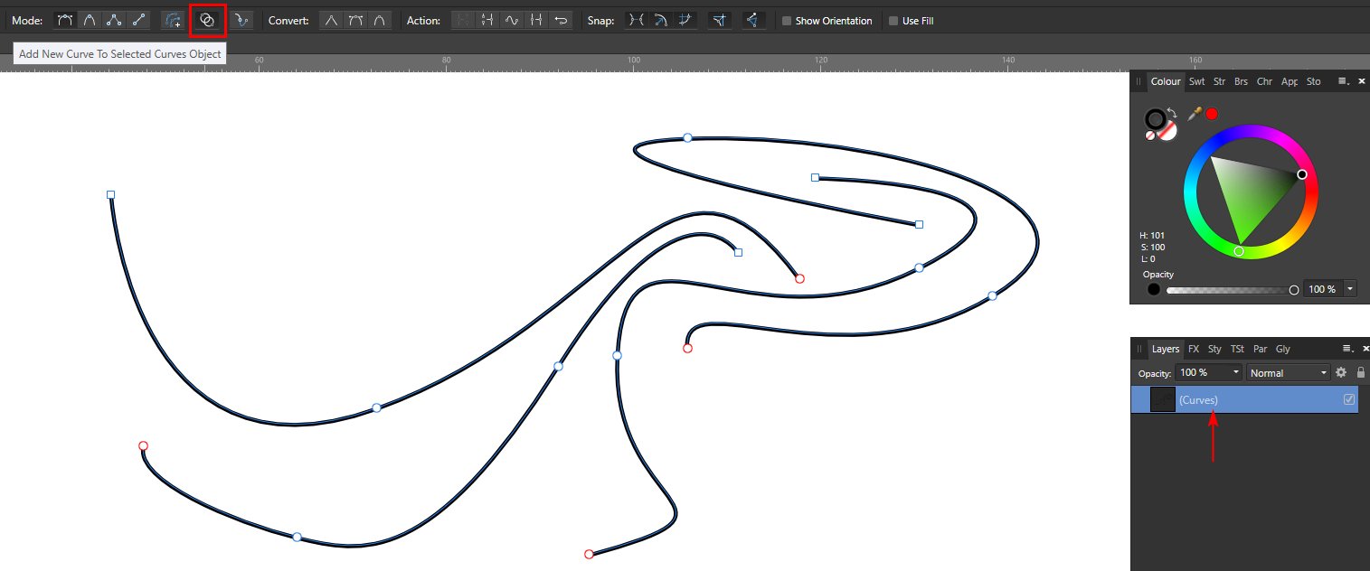
Task: Click the Join Curves action icon
Action: pos(536,20)
